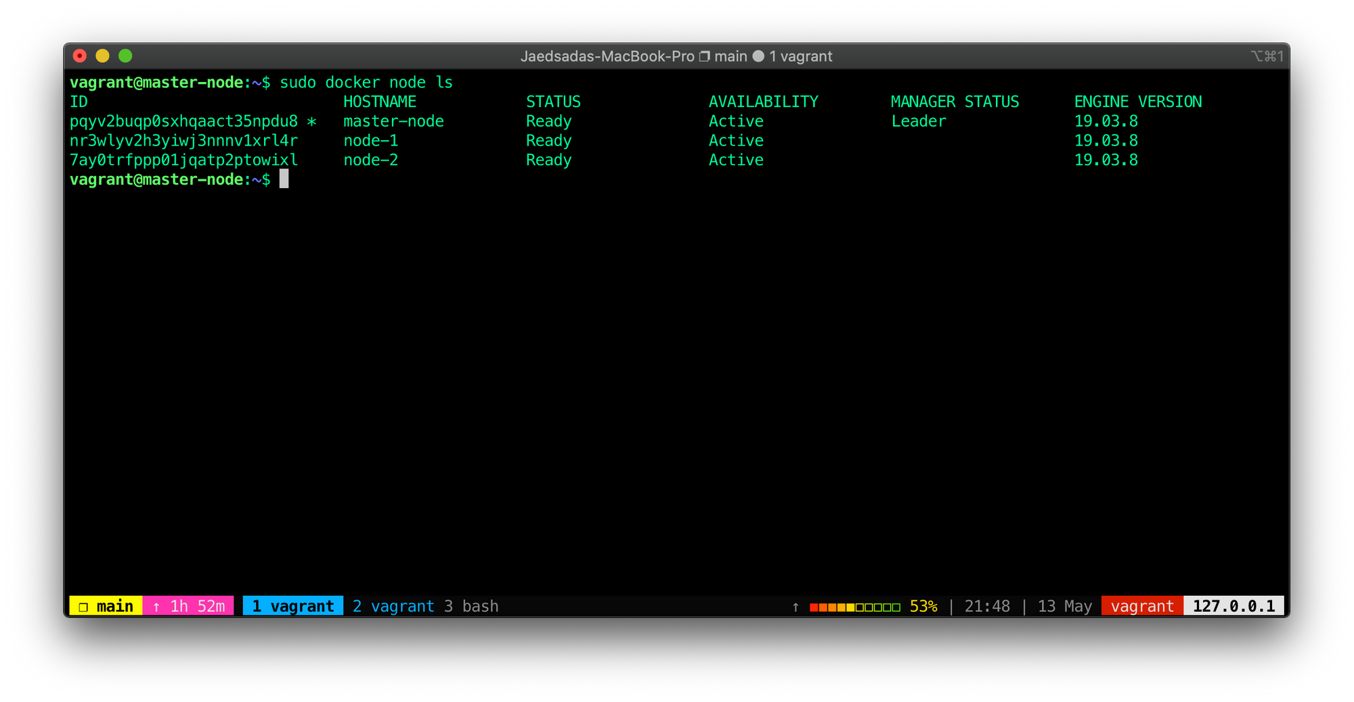Click the terminal cursor block at the prompt

click(284, 179)
